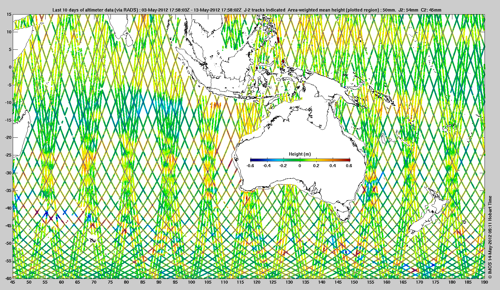Click longitude axis label "180"

point(452,282)
